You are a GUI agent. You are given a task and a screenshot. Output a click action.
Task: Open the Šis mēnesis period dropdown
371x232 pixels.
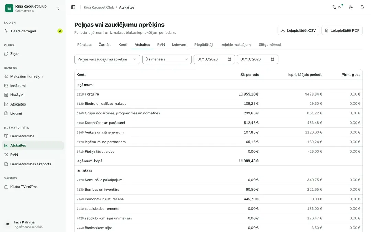coord(167,59)
